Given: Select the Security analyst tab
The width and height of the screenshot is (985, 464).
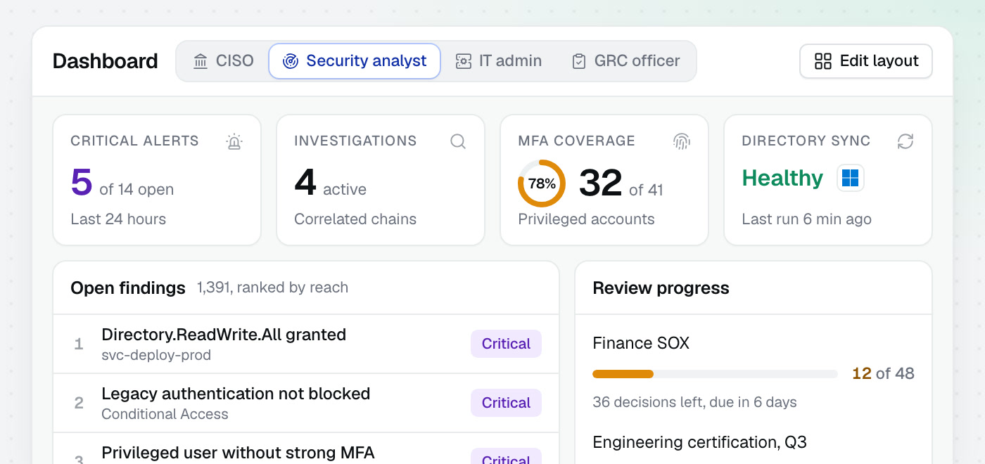Looking at the screenshot, I should [x=355, y=61].
